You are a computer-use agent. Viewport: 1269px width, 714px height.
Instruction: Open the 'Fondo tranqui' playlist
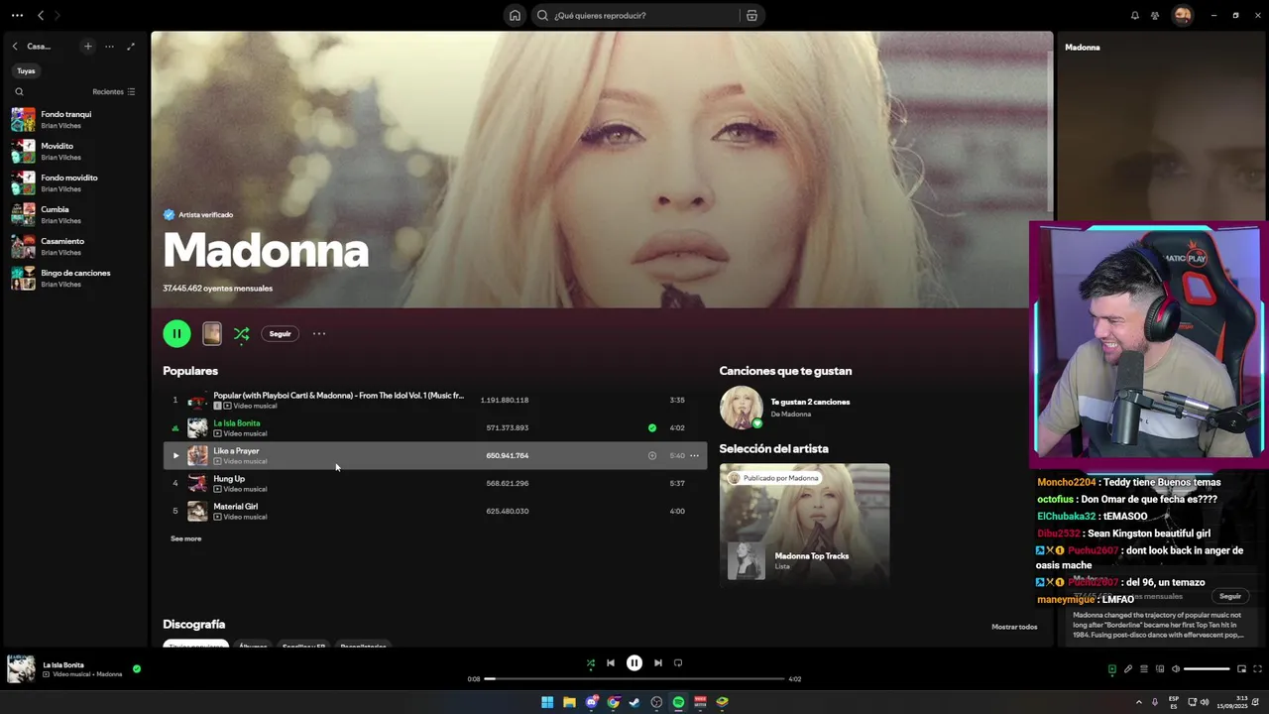(74, 119)
